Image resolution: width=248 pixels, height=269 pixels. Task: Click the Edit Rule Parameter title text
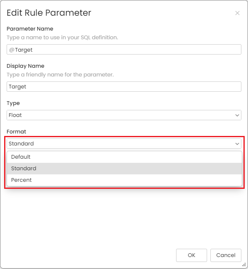point(49,13)
